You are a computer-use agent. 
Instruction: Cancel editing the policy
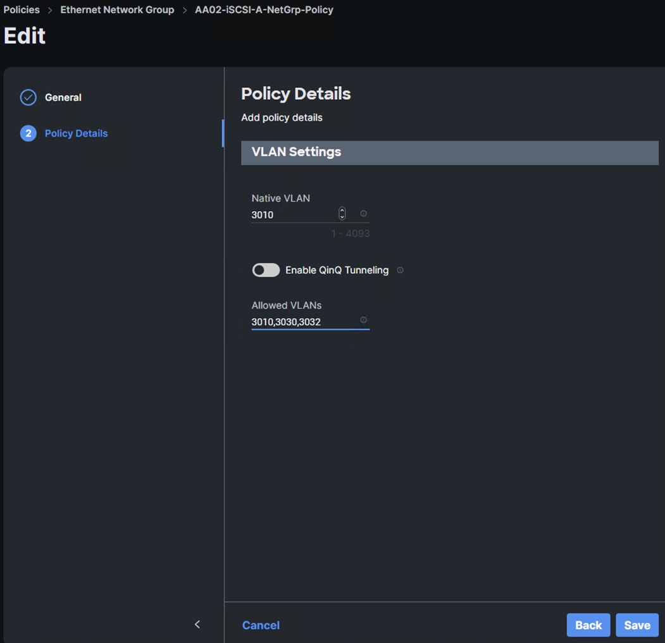pyautogui.click(x=261, y=625)
